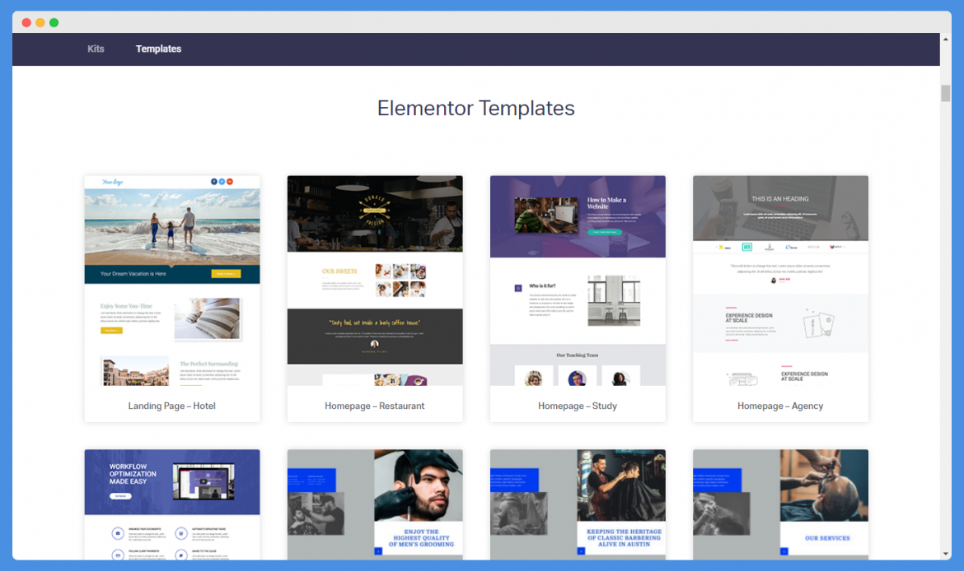
Task: Click the yellow minimize window button
Action: click(x=40, y=23)
